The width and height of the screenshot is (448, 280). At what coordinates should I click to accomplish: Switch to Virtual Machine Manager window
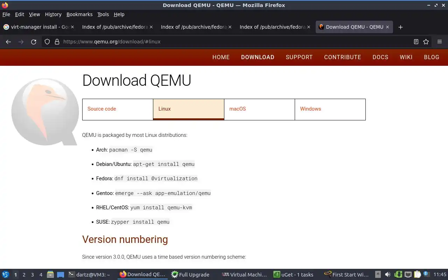click(x=244, y=275)
